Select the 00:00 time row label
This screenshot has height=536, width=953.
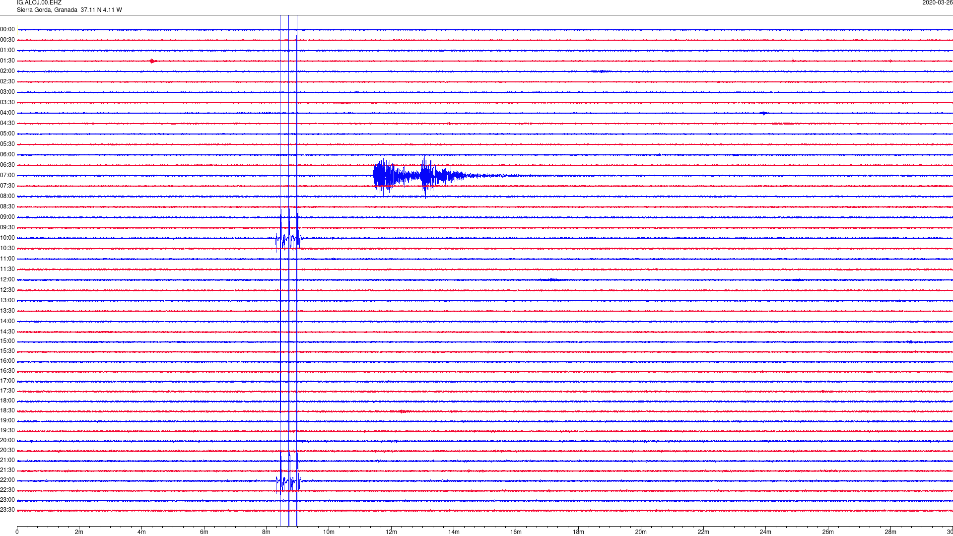click(7, 29)
